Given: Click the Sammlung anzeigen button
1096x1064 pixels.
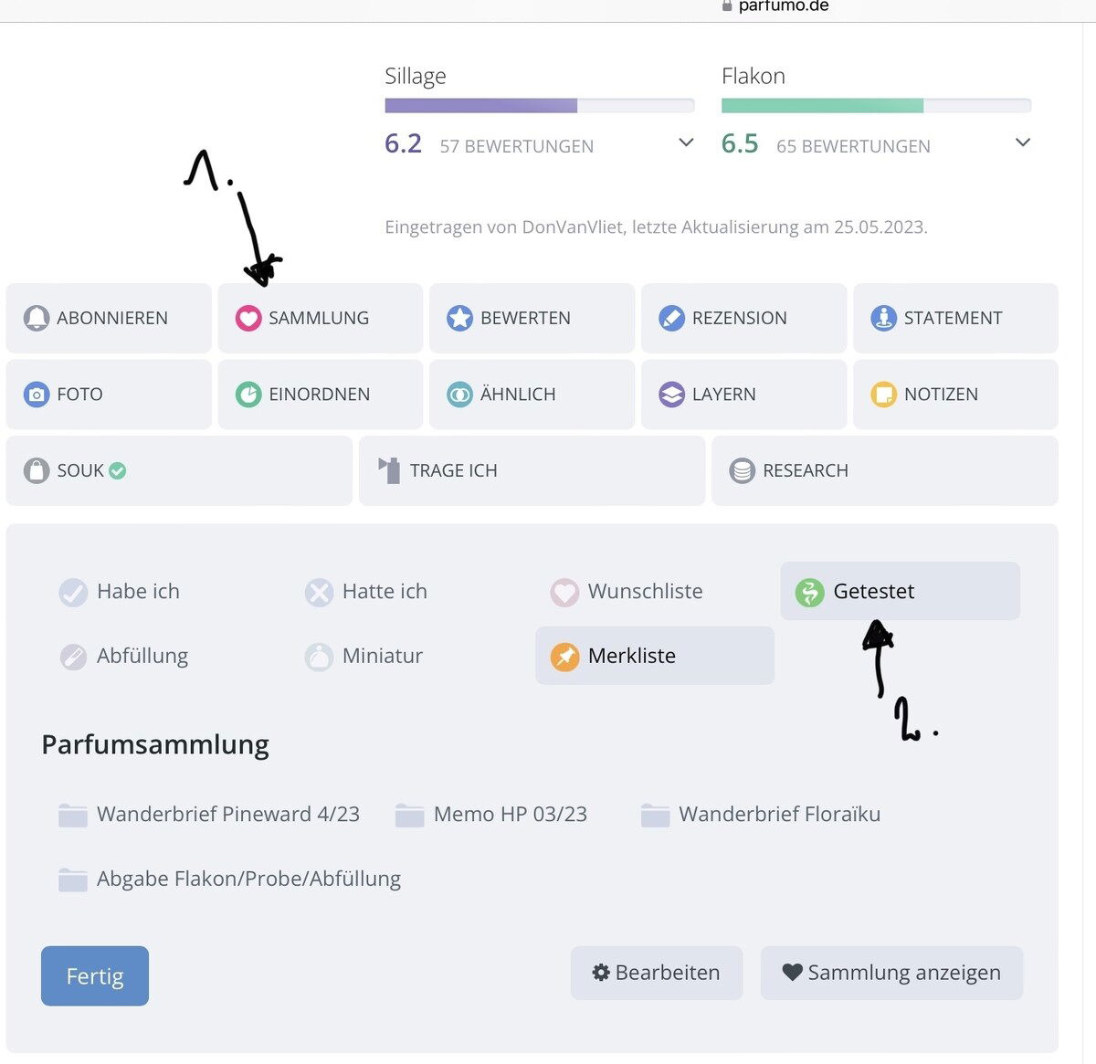Looking at the screenshot, I should 891,973.
